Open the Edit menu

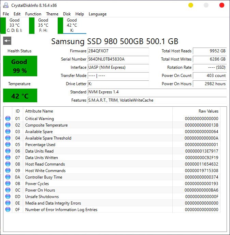(17, 14)
